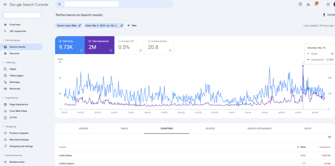The image size is (335, 166).
Task: Open Core Web Vitals report
Action: [18, 111]
